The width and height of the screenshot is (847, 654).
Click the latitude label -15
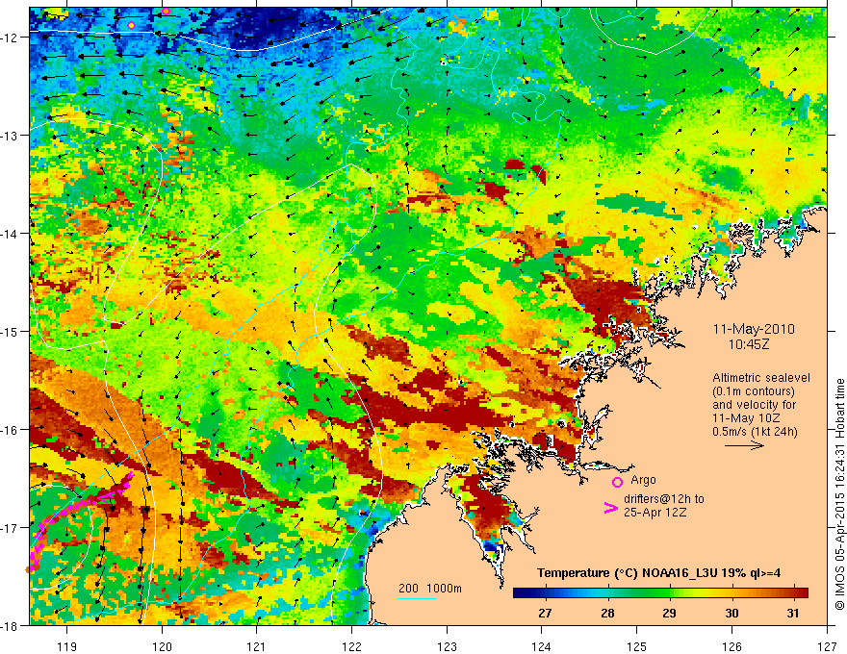[11, 331]
